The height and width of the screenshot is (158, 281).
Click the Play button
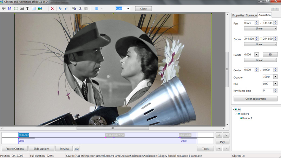[x=222, y=142]
